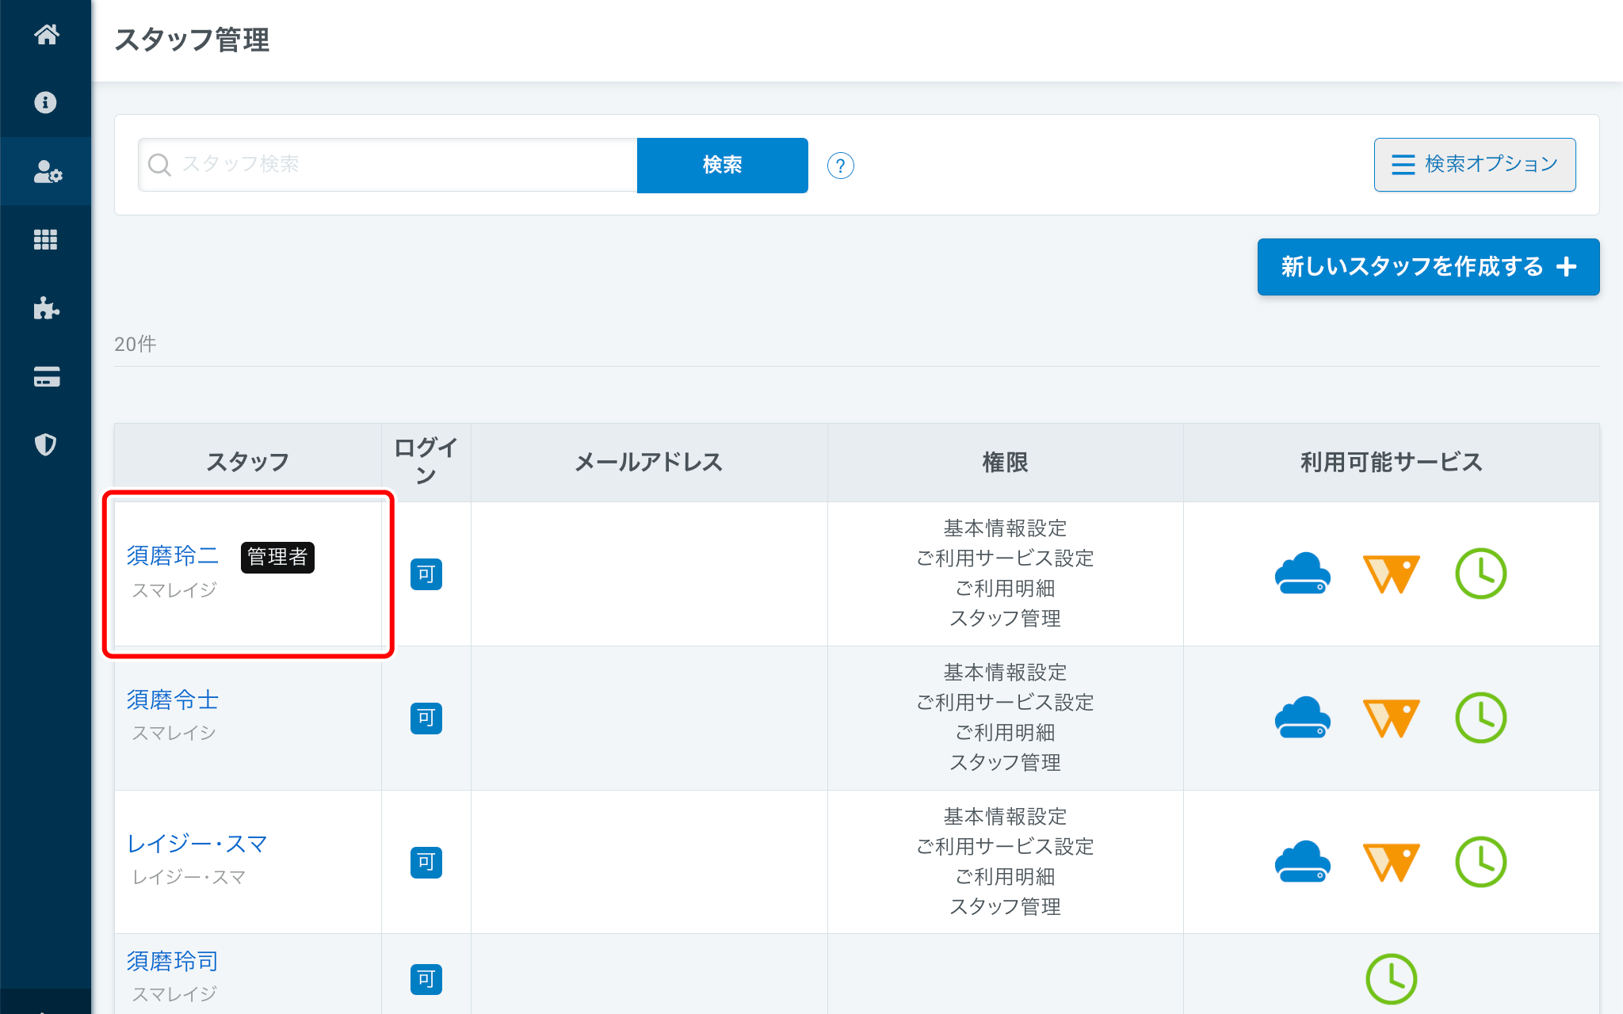This screenshot has width=1623, height=1014.
Task: Select the staff management sidebar icon
Action: 46,171
